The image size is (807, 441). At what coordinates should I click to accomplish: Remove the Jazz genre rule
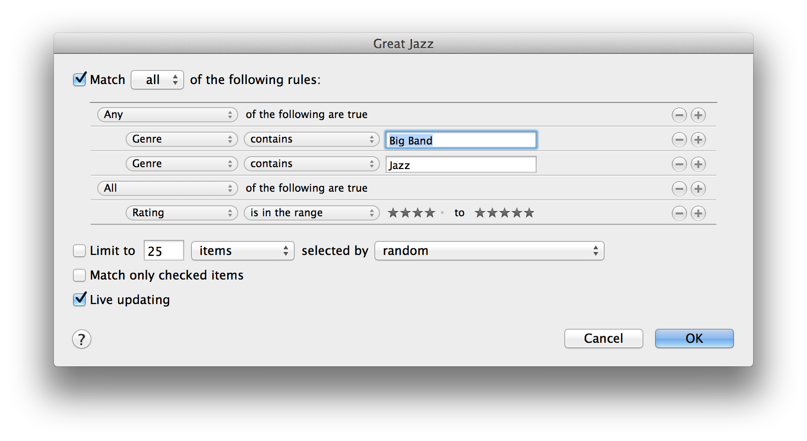(679, 164)
